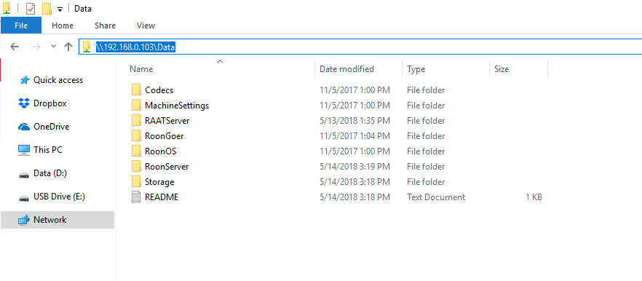Screen dimensions: 642x281
Task: Click the Storage folder icon
Action: coord(136,181)
